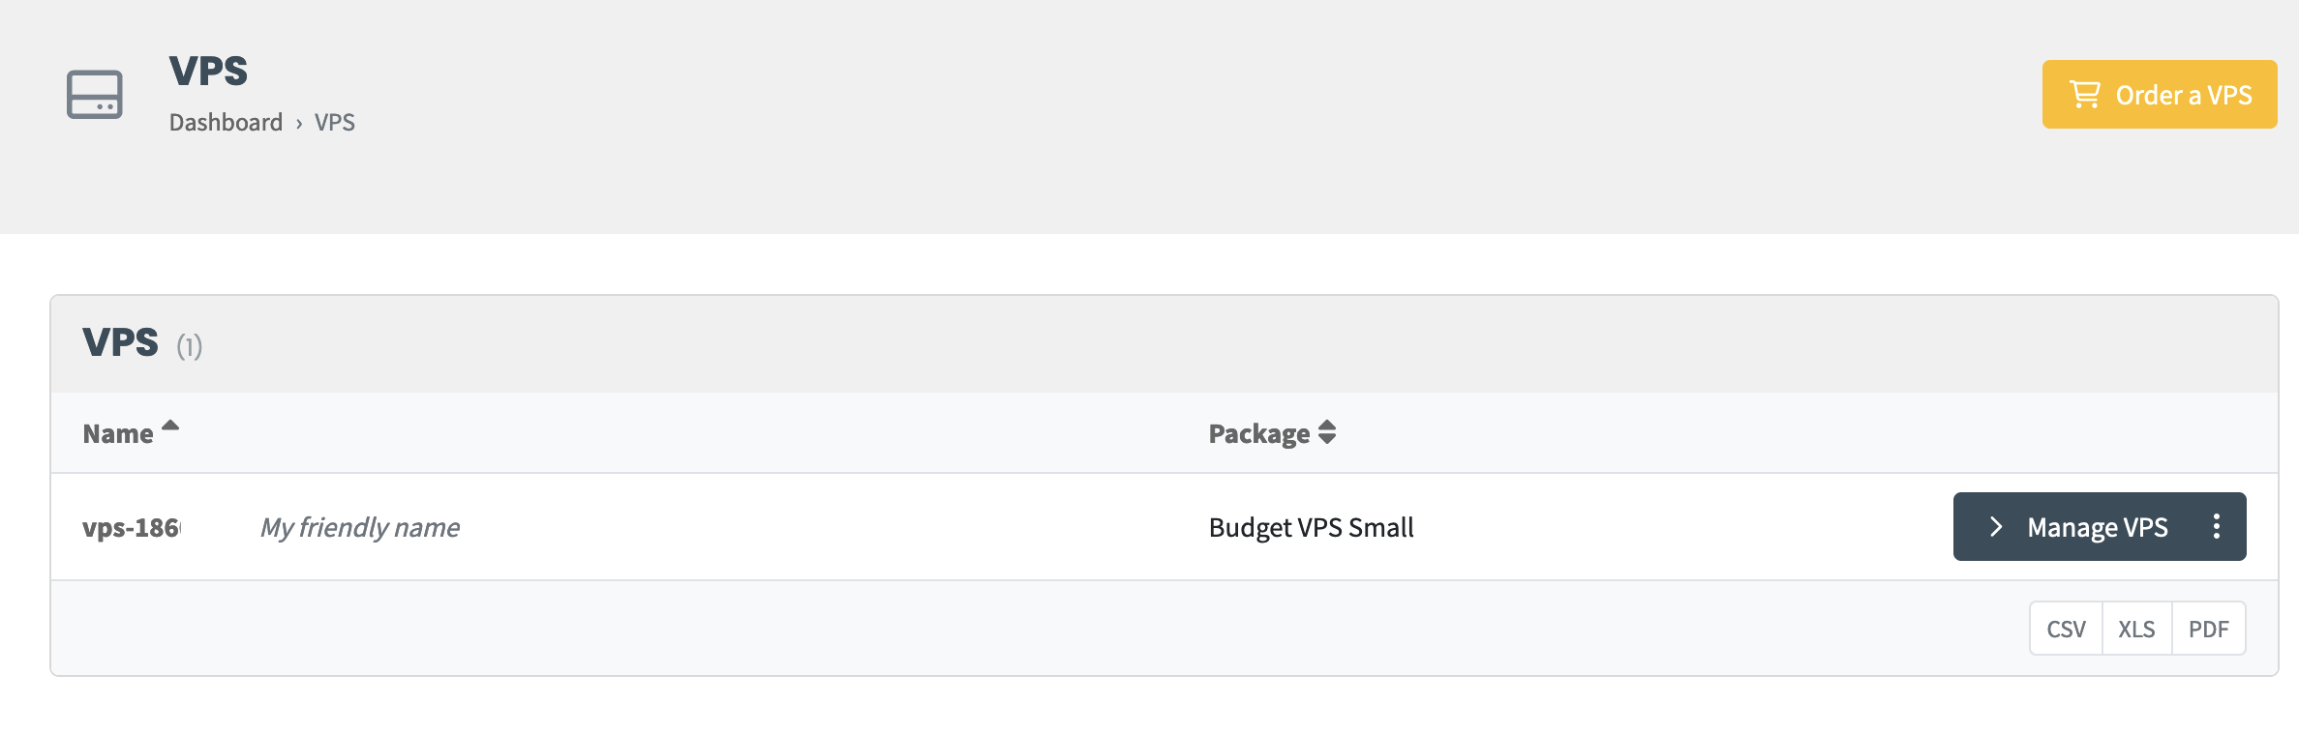Viewport: 2299px width, 734px height.
Task: Export the VPS list as XLS
Action: pyautogui.click(x=2136, y=630)
